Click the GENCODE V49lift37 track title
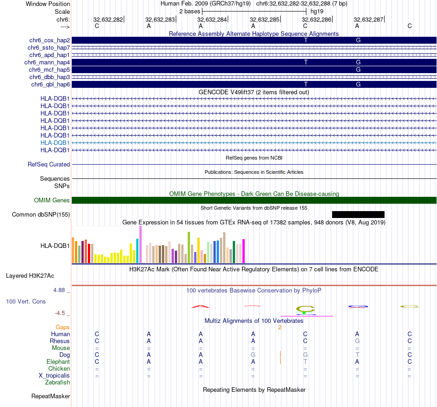This screenshot has height=407, width=437. pyautogui.click(x=254, y=92)
